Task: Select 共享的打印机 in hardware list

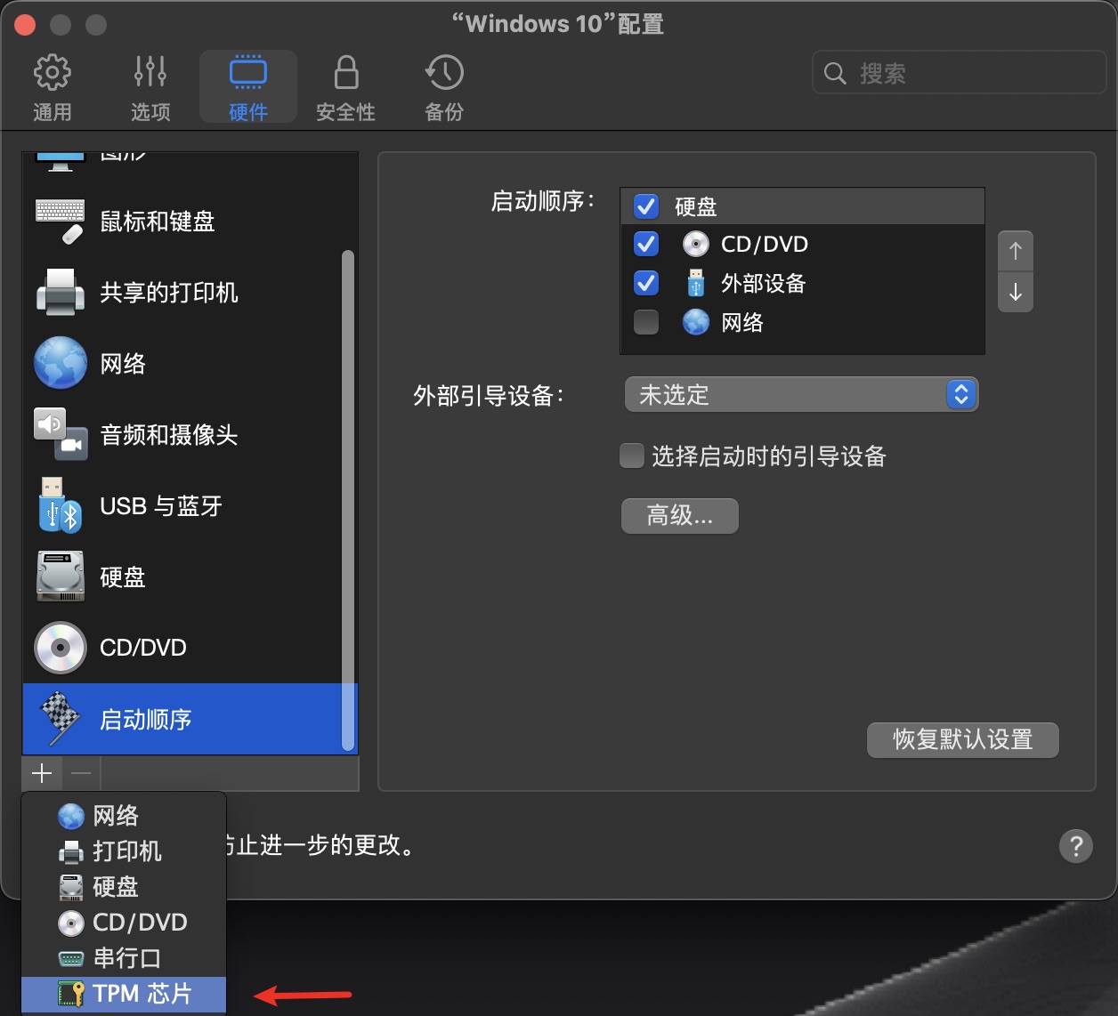Action: [x=182, y=293]
